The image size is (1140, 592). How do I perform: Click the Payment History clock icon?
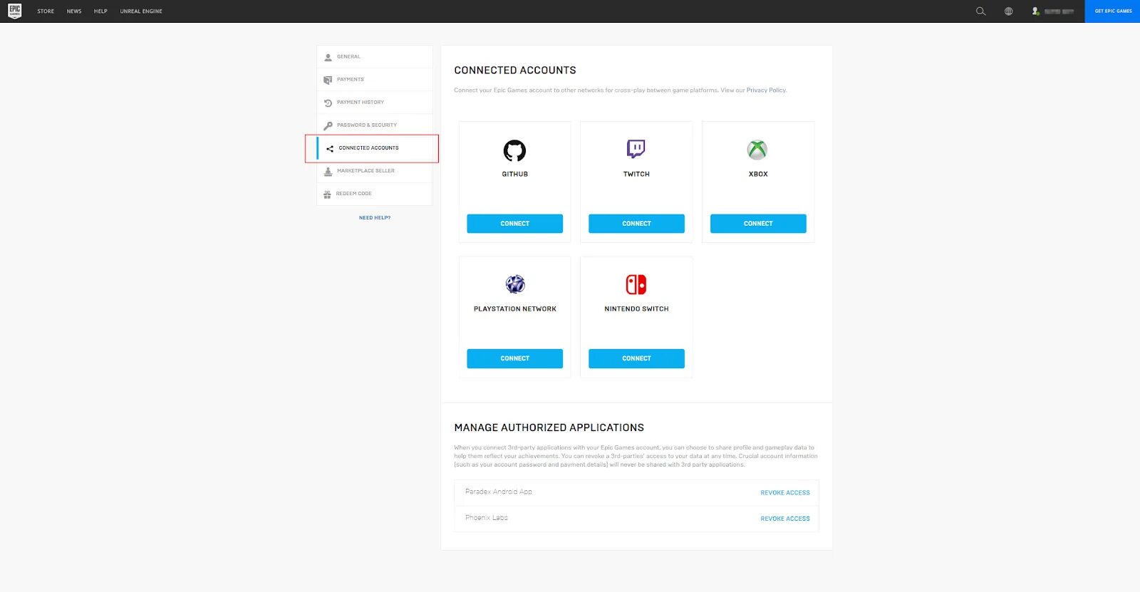pos(328,103)
